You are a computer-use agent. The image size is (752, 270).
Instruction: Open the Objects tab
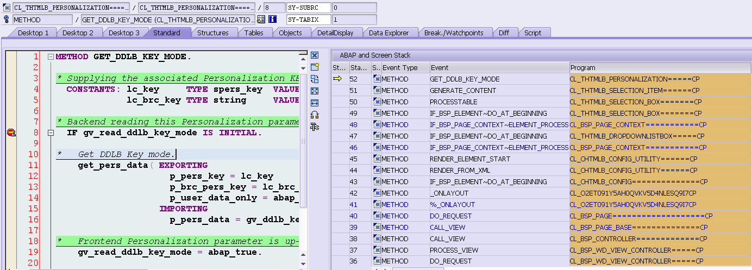290,33
